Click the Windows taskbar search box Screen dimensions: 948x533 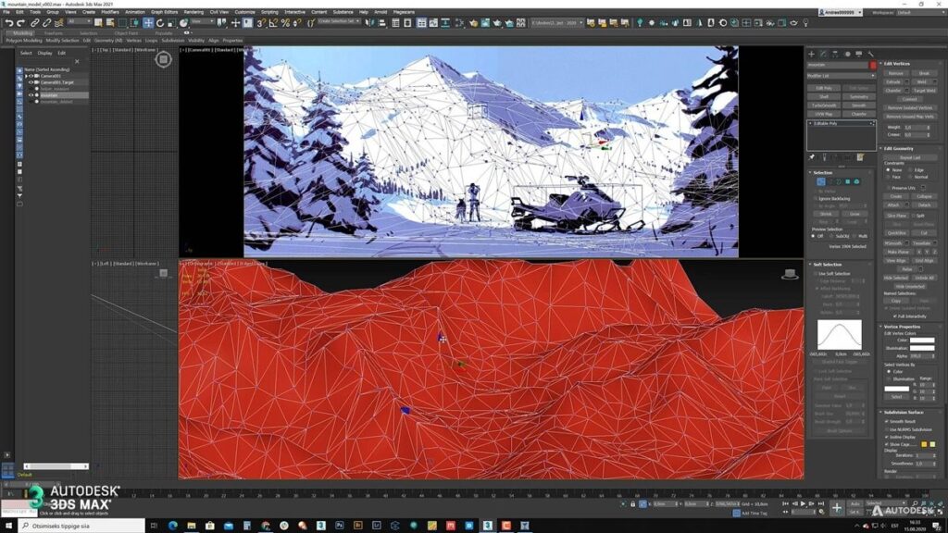[x=81, y=526]
